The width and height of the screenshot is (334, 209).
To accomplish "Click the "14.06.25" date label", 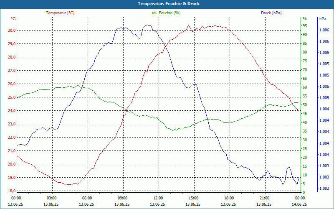I will (x=299, y=204).
